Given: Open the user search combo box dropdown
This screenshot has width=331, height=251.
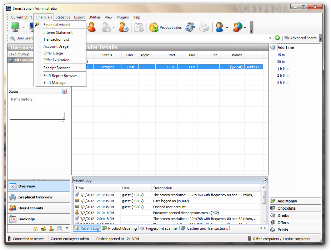Looking at the screenshot, I should pyautogui.click(x=270, y=38).
